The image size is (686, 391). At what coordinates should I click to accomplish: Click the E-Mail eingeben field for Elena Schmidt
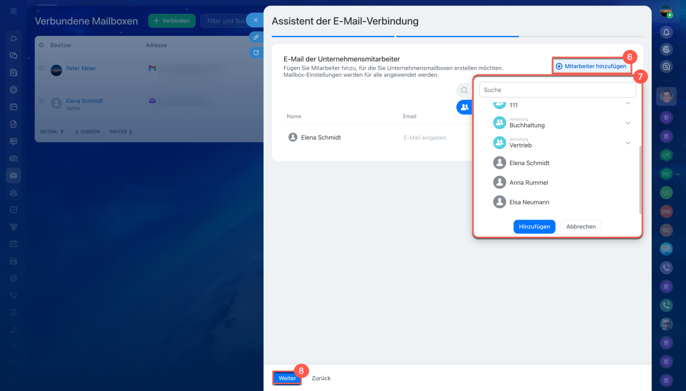point(425,138)
